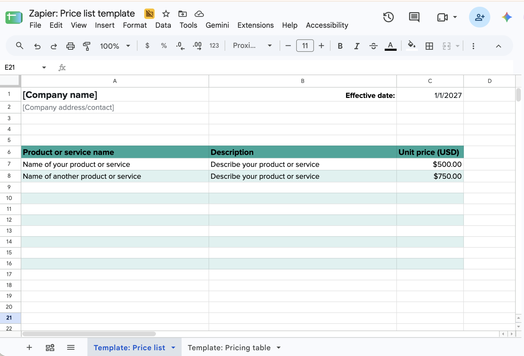Screen dimensions: 524x356
Task: Open Google Sheets home icon
Action: click(x=14, y=18)
